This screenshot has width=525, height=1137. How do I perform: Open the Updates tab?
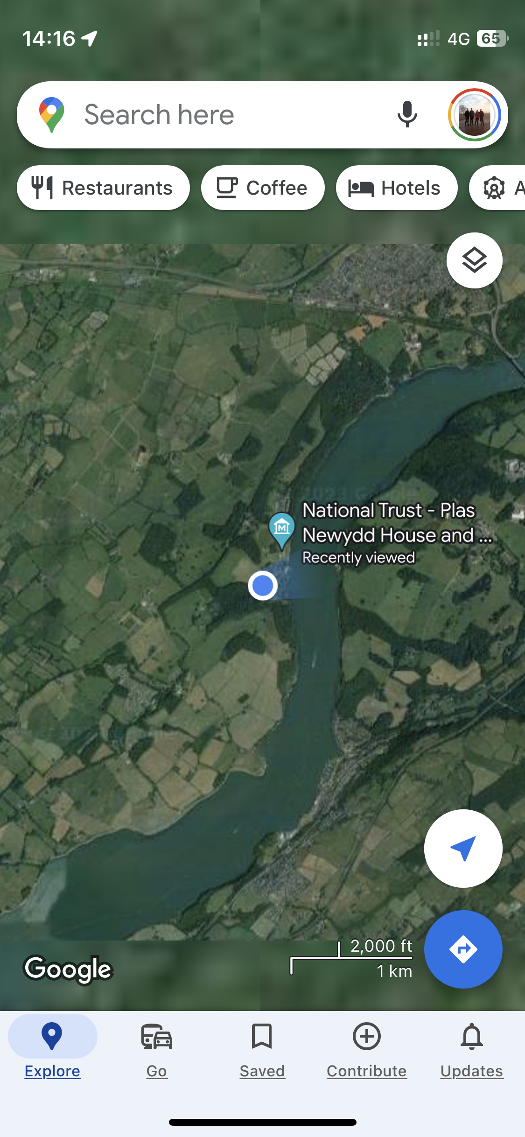coord(472,1050)
